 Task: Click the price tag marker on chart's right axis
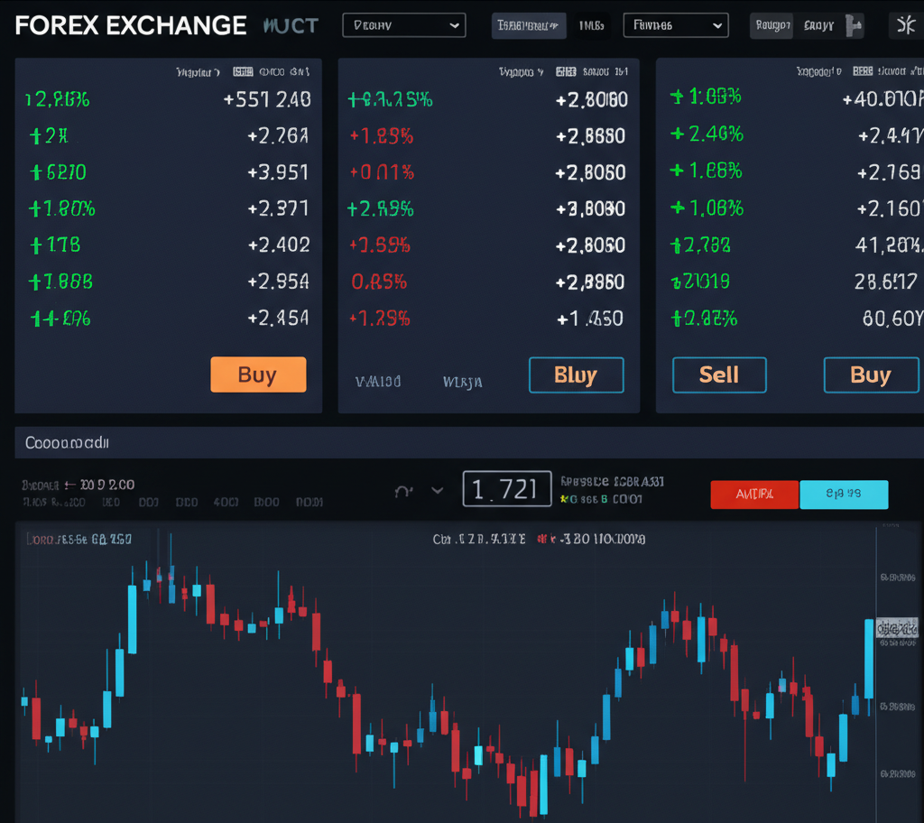897,628
